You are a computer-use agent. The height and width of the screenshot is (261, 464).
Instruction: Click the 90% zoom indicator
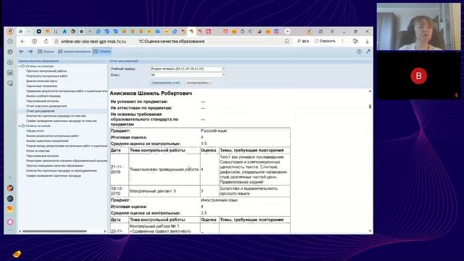pos(303,41)
